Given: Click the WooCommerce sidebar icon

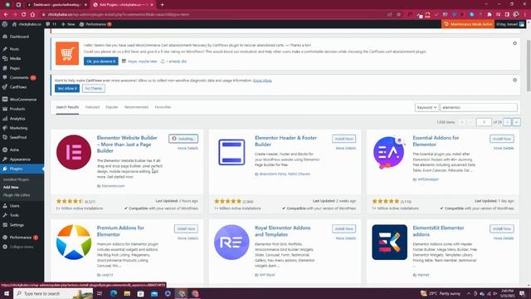Looking at the screenshot, I should (5, 100).
